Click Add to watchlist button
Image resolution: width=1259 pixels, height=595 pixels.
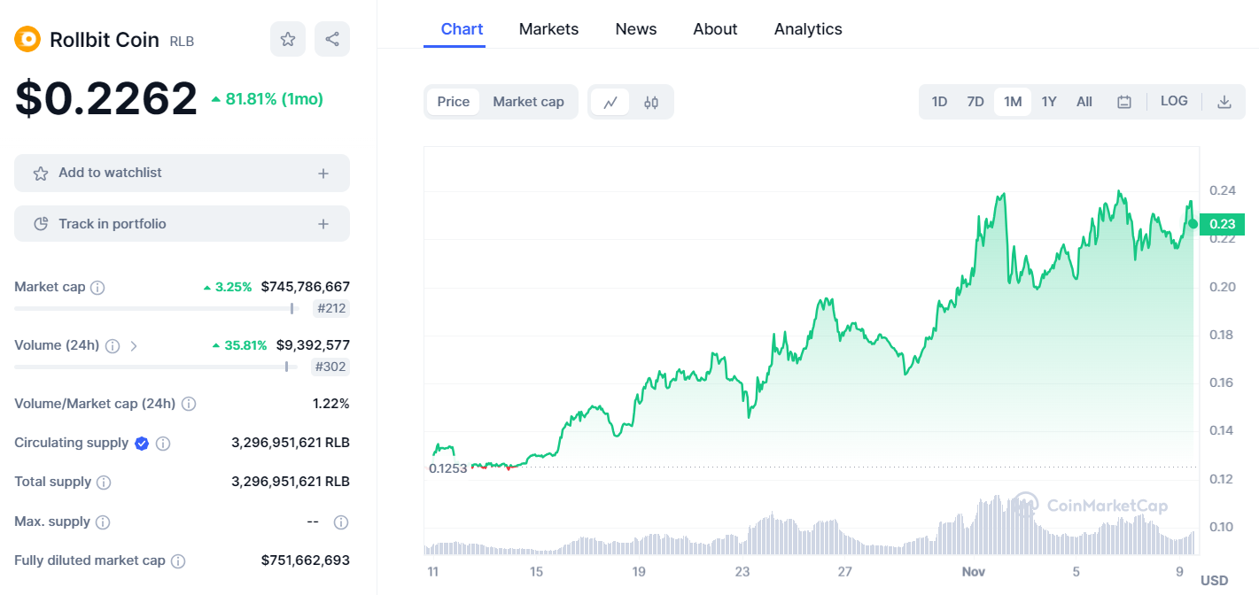click(182, 173)
